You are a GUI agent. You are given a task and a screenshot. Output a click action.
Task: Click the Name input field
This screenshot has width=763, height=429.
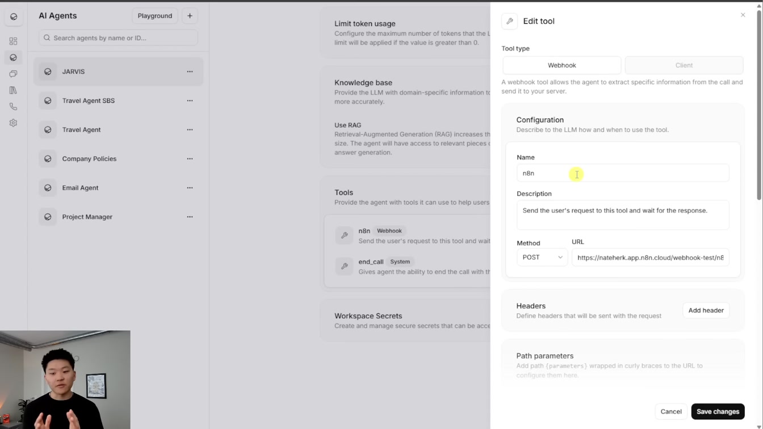click(x=623, y=173)
